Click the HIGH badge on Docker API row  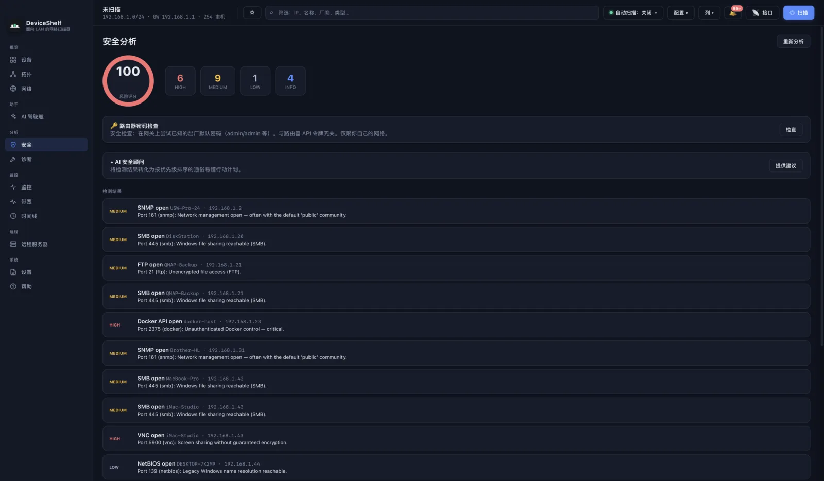115,325
